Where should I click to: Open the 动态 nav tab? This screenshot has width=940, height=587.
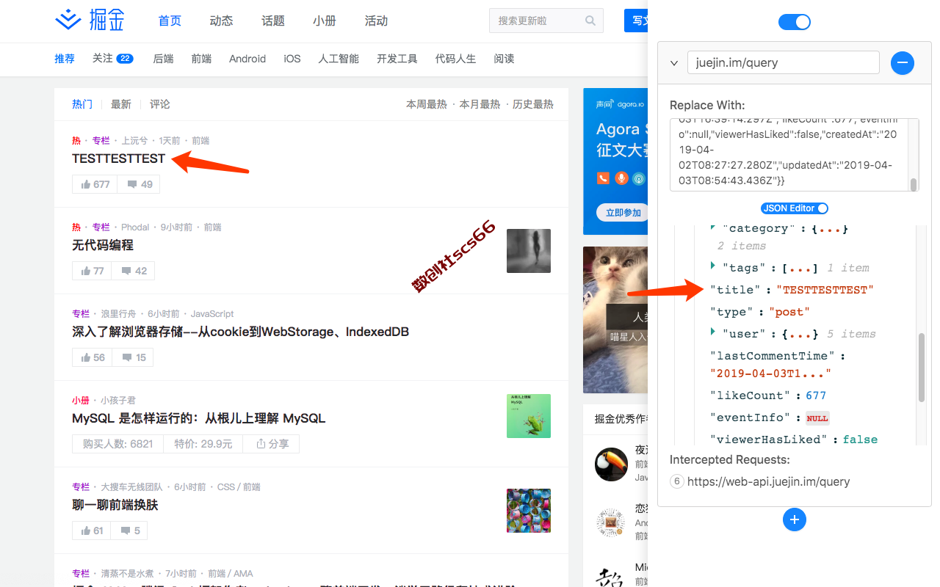pyautogui.click(x=221, y=21)
